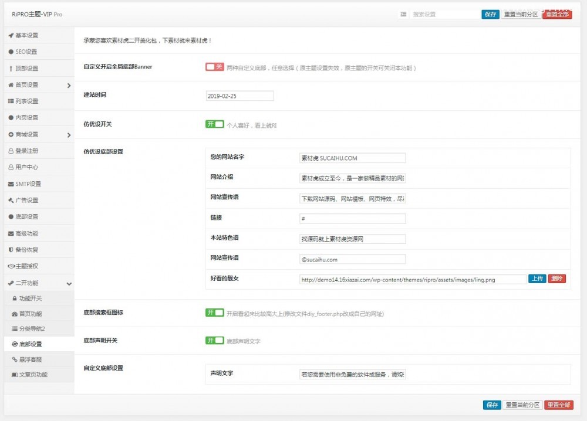587x421 pixels.
Task: Click the 您的网站名字 input field
Action: click(352, 158)
